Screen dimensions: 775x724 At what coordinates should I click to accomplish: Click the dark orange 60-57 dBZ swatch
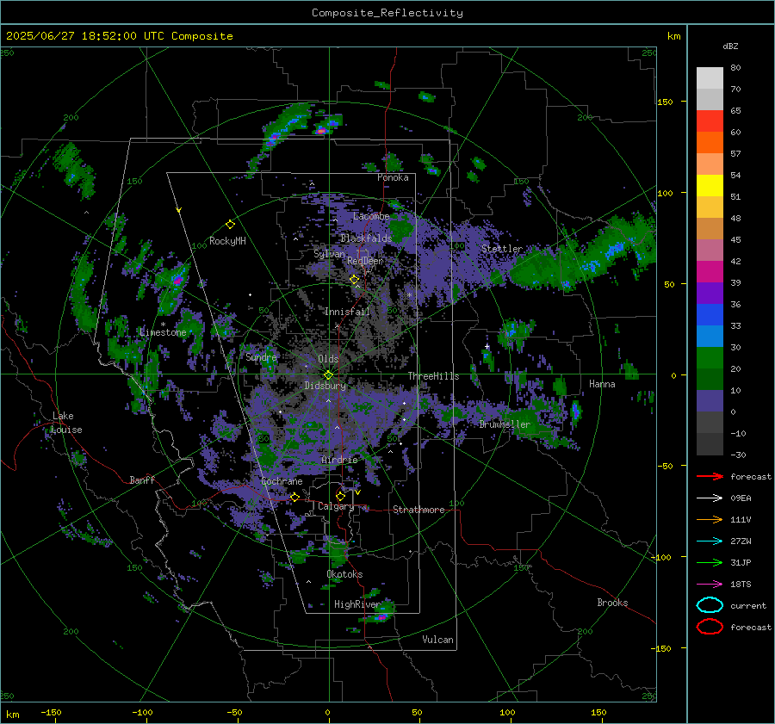click(710, 142)
